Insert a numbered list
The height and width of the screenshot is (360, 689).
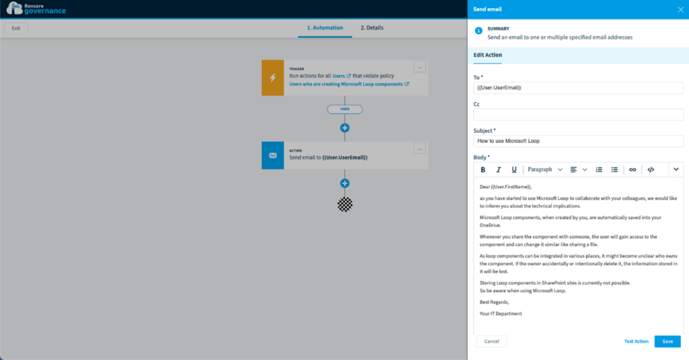point(599,170)
